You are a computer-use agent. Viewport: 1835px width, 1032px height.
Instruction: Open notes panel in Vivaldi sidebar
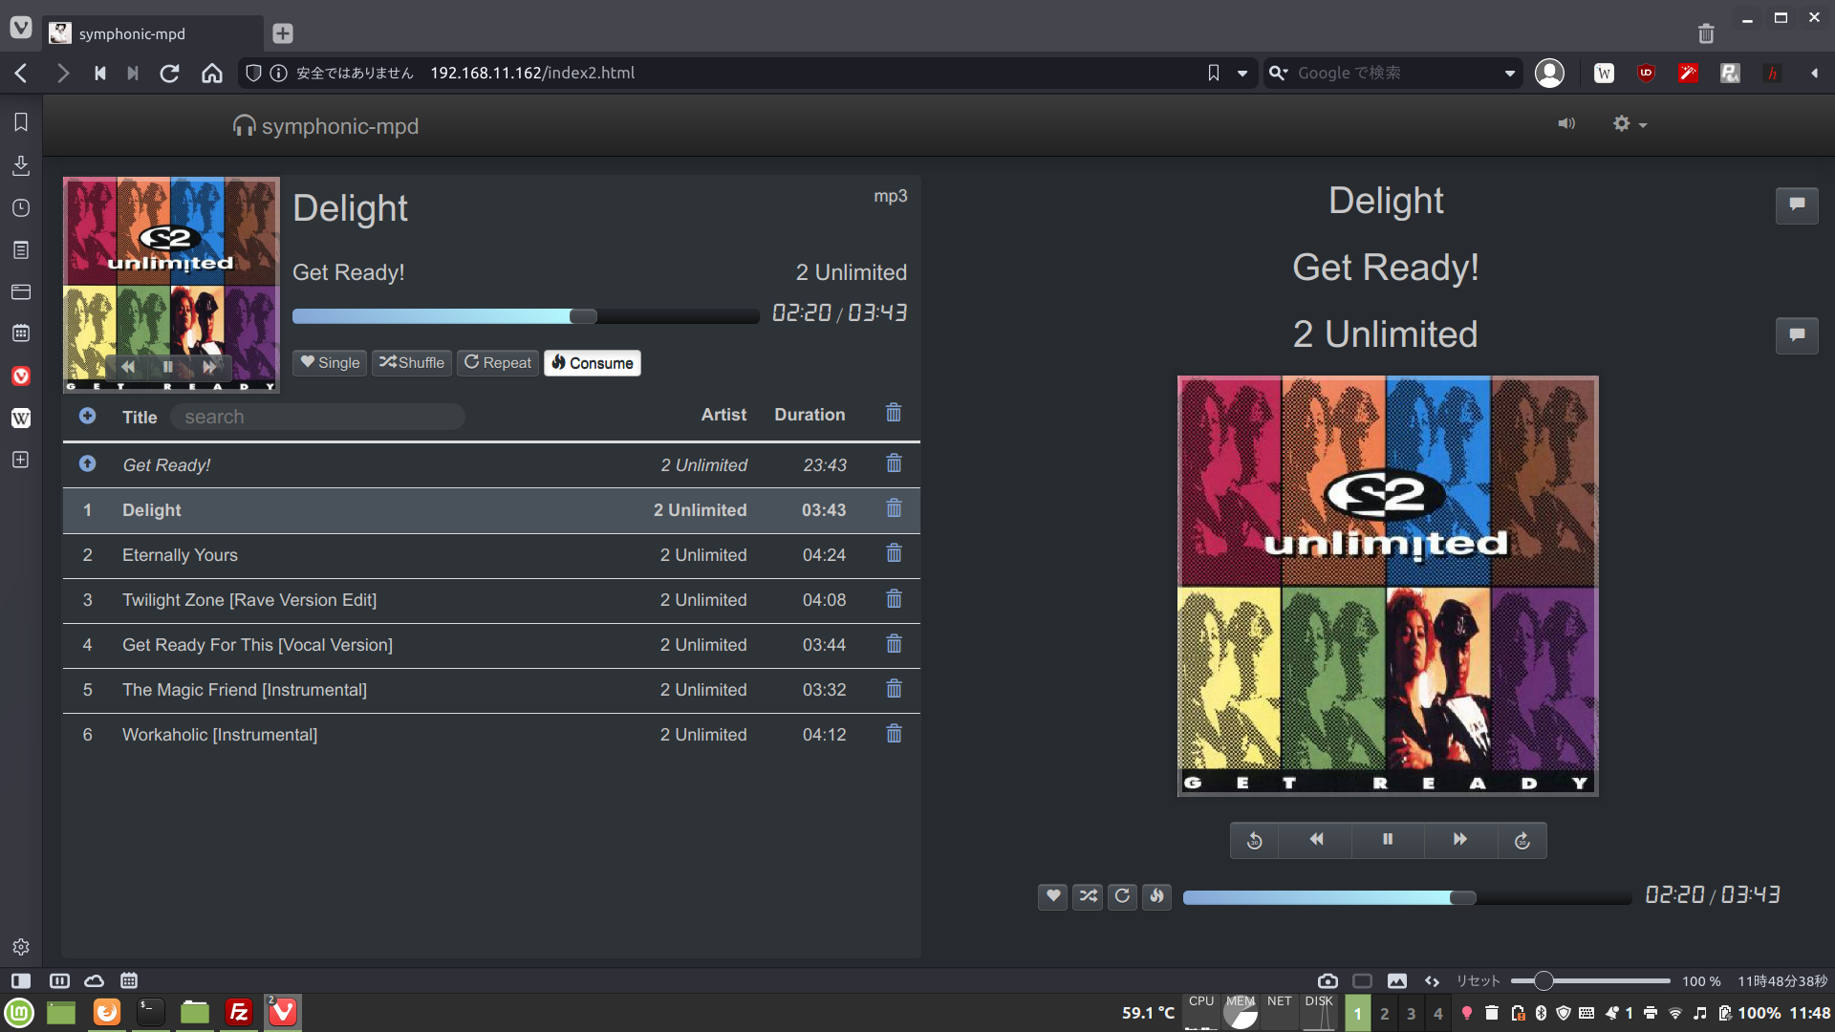tap(21, 250)
